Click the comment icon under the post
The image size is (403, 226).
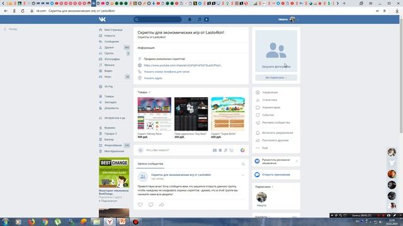pos(151,205)
